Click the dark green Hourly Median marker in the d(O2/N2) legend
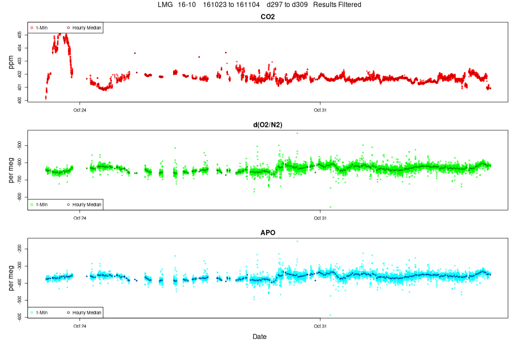This screenshot has height=343, width=514. [68, 205]
